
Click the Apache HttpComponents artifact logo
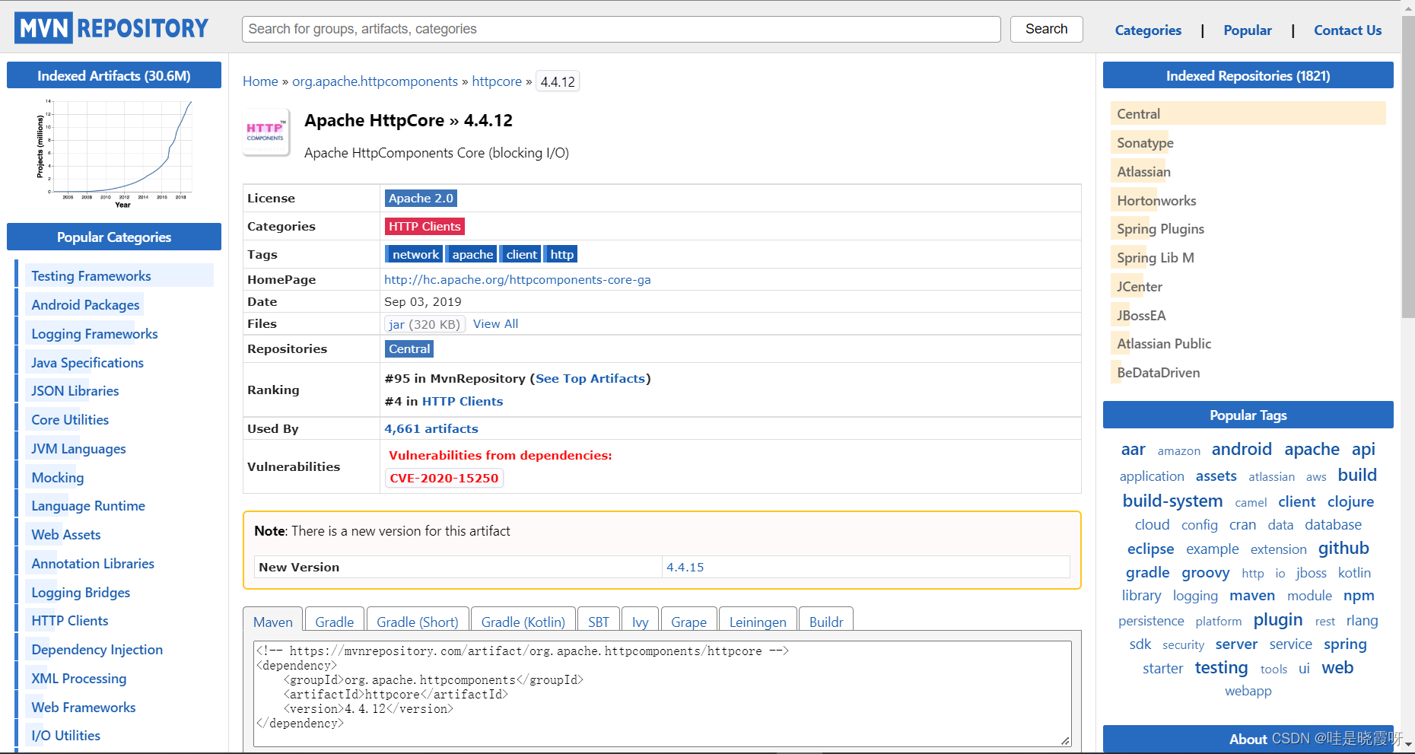(266, 132)
